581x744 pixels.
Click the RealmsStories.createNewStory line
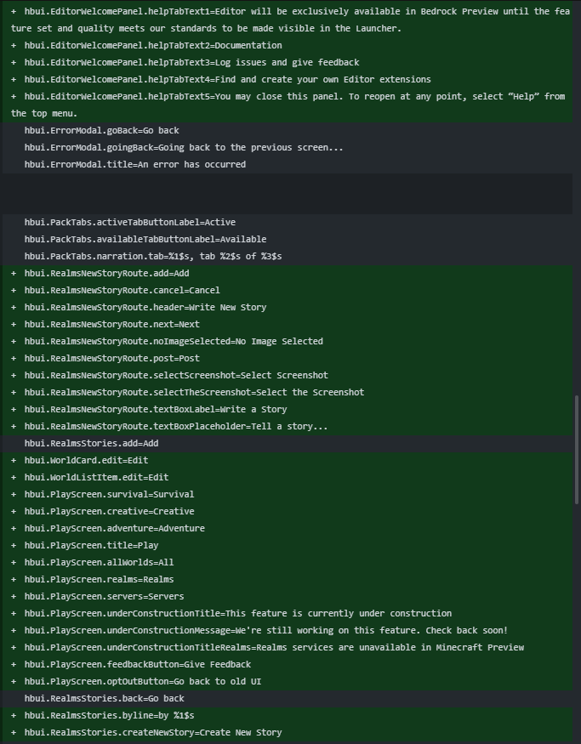(288, 733)
